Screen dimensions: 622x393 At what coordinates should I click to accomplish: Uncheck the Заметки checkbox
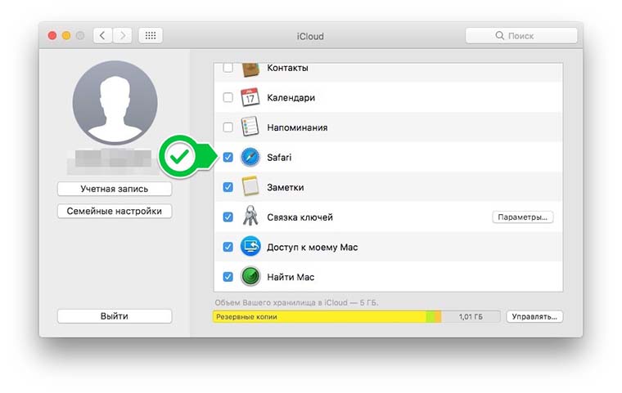point(228,187)
